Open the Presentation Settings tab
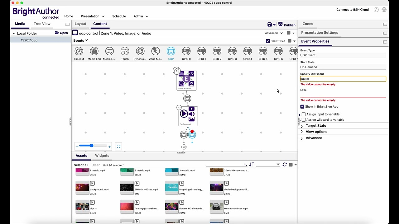This screenshot has height=224, width=399. [x=320, y=32]
